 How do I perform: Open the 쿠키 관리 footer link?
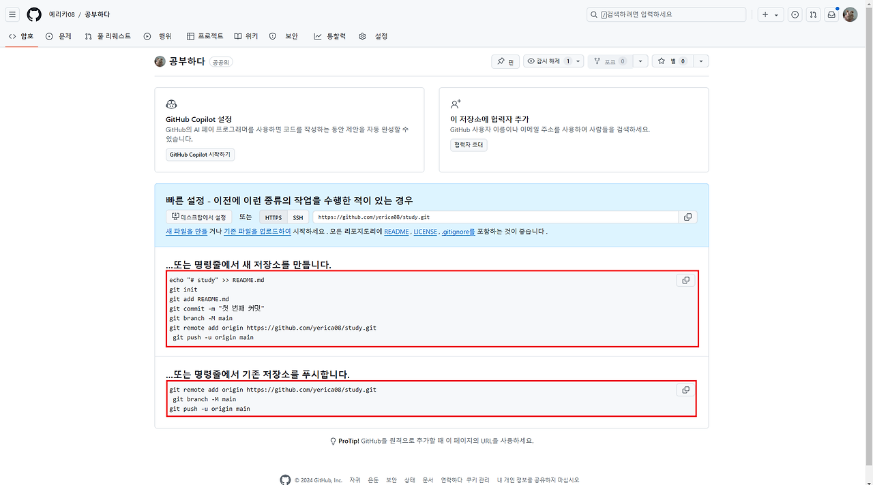click(478, 480)
